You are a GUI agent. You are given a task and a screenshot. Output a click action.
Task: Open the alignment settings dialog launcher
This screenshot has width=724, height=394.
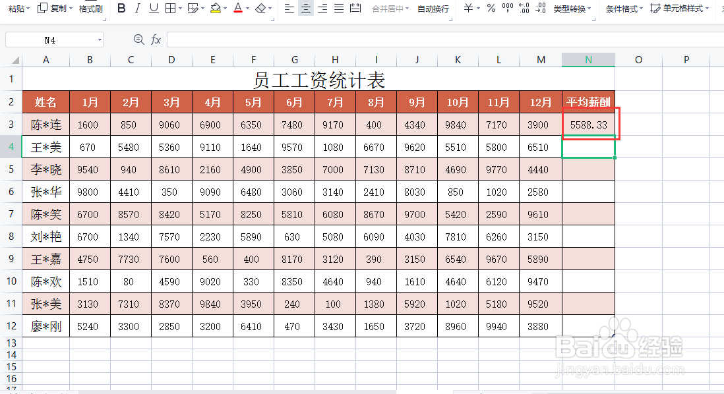(450, 19)
